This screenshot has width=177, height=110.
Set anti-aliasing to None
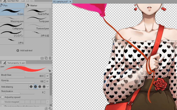[31, 87]
